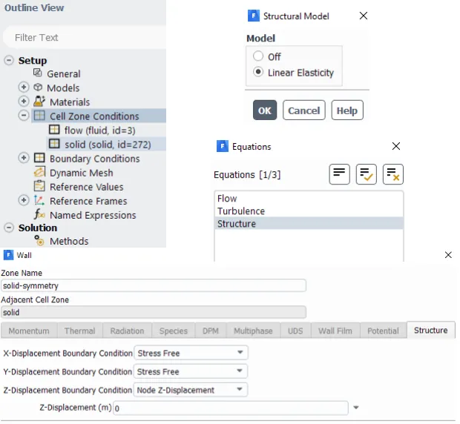Switch to the Momentum tab

pos(29,331)
